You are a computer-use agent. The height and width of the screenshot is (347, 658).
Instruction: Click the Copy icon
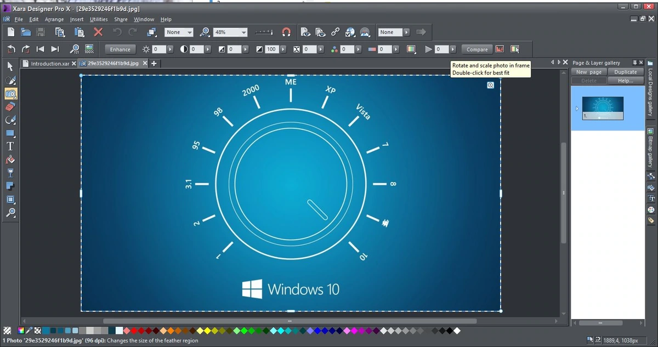60,32
